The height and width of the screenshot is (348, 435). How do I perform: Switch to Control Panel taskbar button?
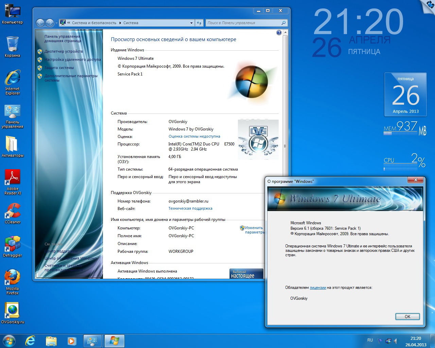coord(92,341)
